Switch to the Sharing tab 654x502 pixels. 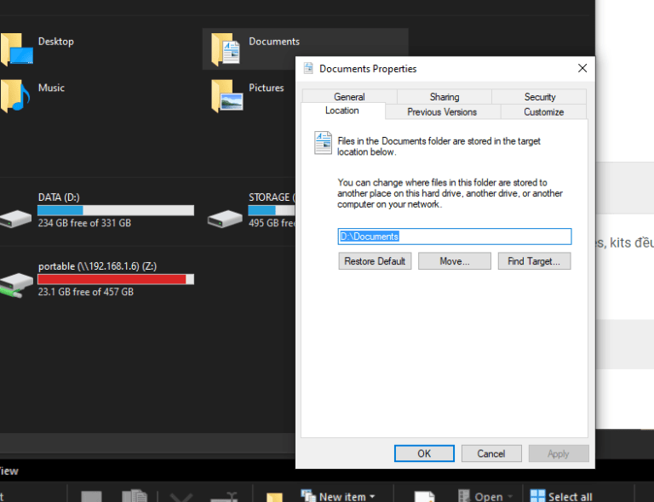pos(444,97)
